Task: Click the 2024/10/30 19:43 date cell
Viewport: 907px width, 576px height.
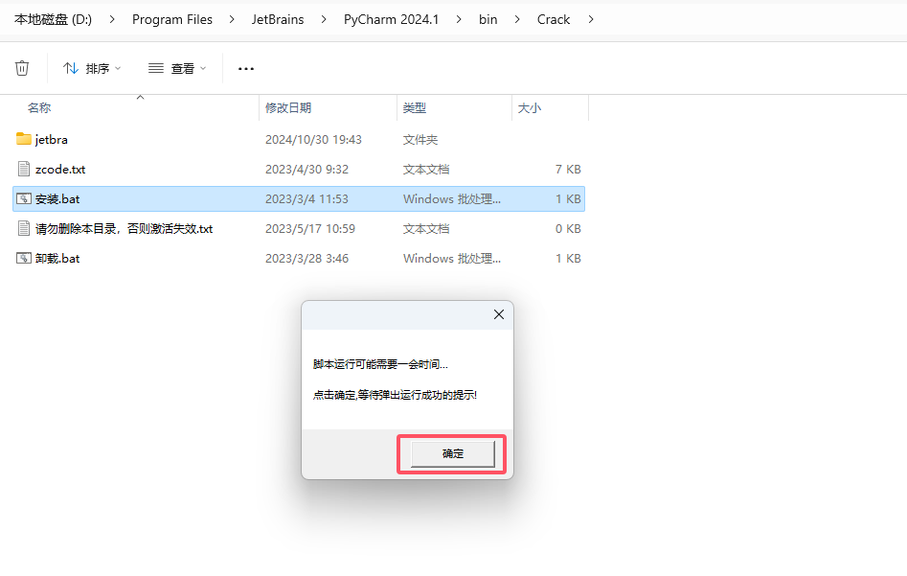Action: (313, 140)
